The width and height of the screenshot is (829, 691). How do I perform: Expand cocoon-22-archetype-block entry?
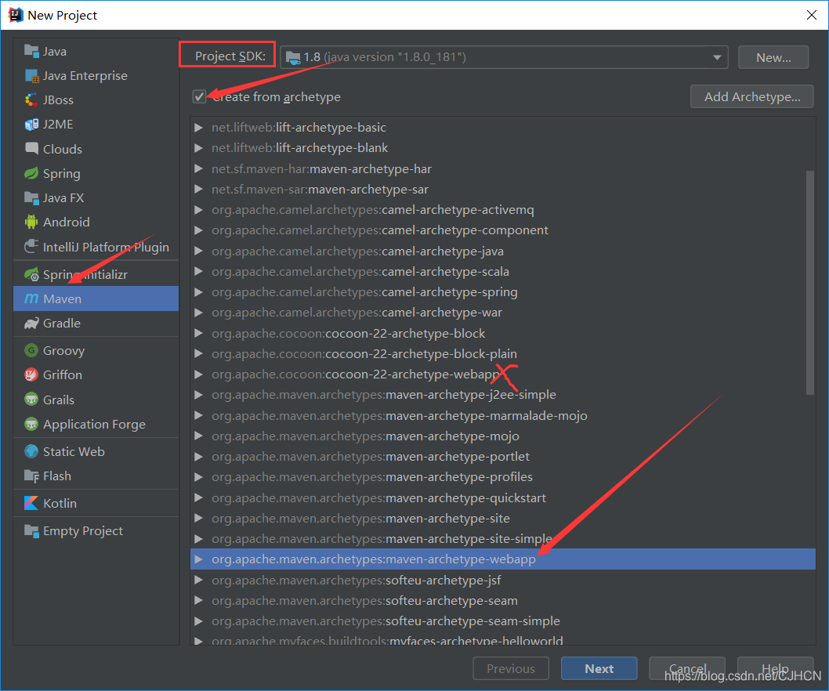click(x=199, y=333)
